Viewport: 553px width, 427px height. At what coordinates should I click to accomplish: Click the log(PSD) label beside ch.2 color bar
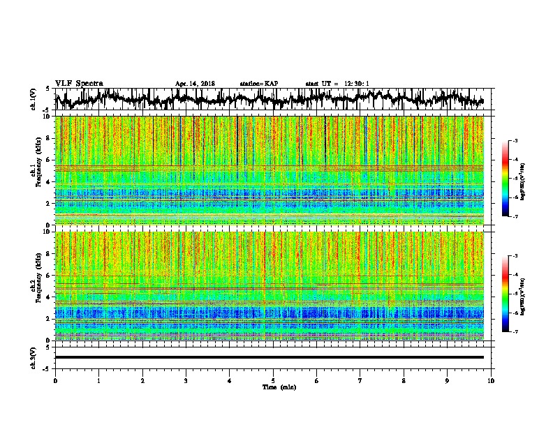[x=522, y=297]
